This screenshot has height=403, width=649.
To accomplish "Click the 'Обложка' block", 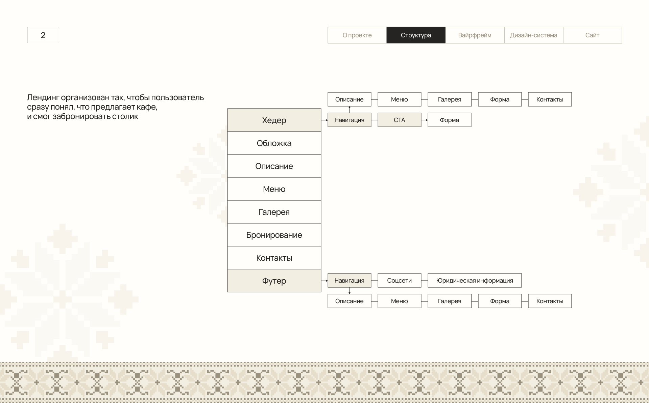I will click(x=274, y=143).
